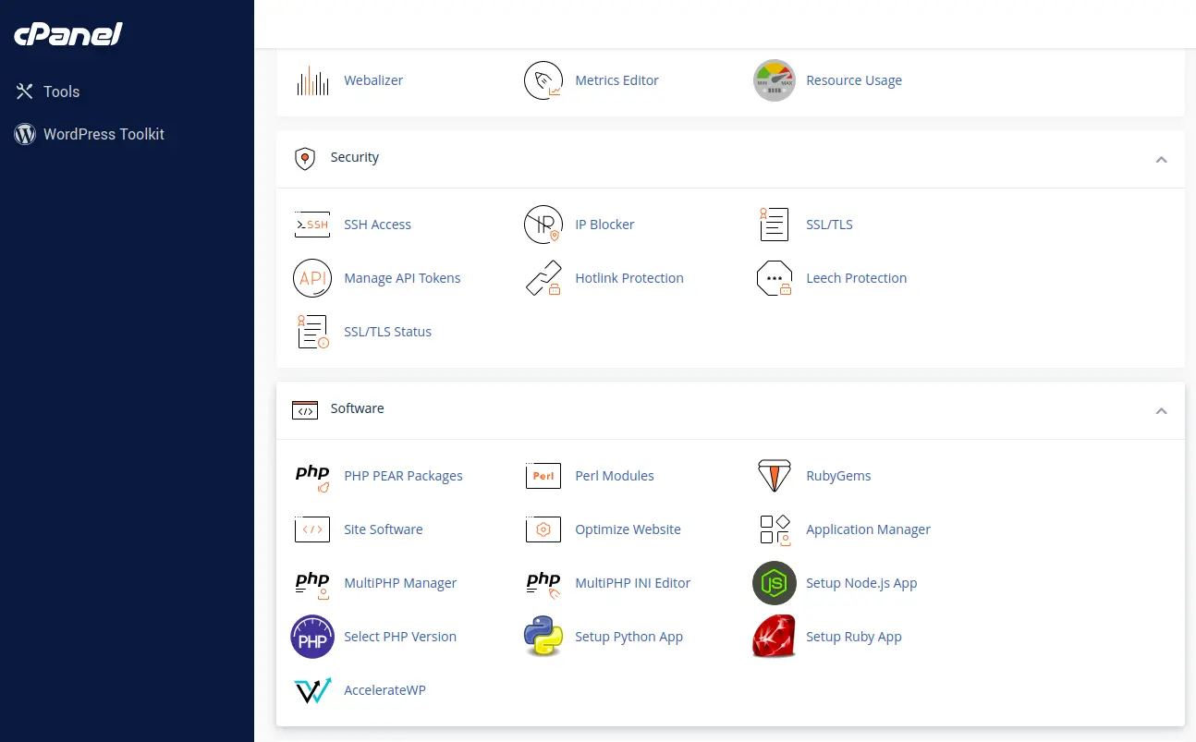Click the Site Software code icon
The image size is (1196, 742).
312,529
